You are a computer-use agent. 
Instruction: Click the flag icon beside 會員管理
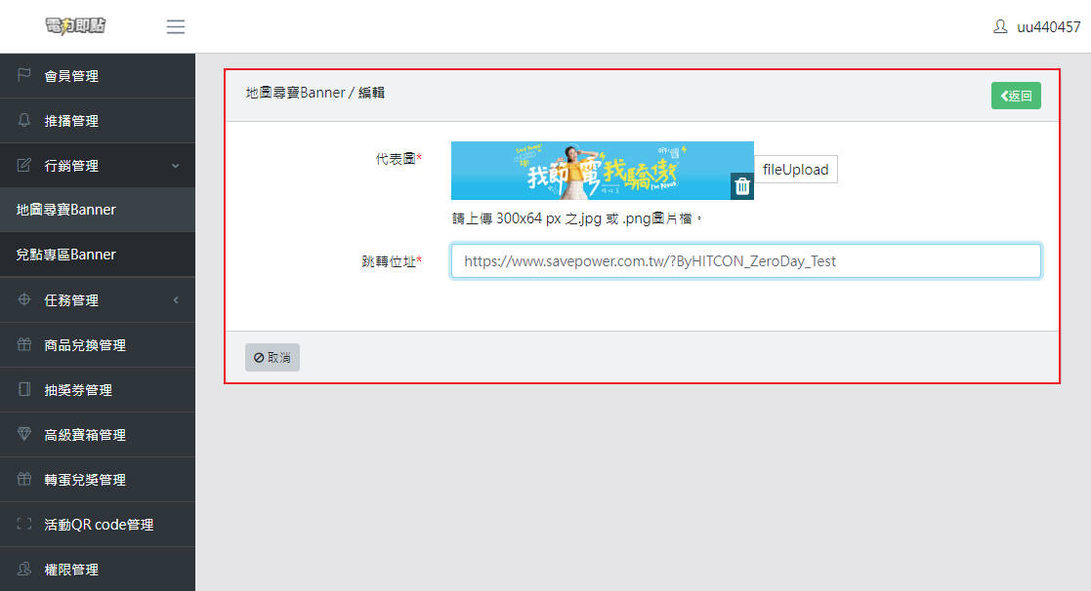coord(24,75)
